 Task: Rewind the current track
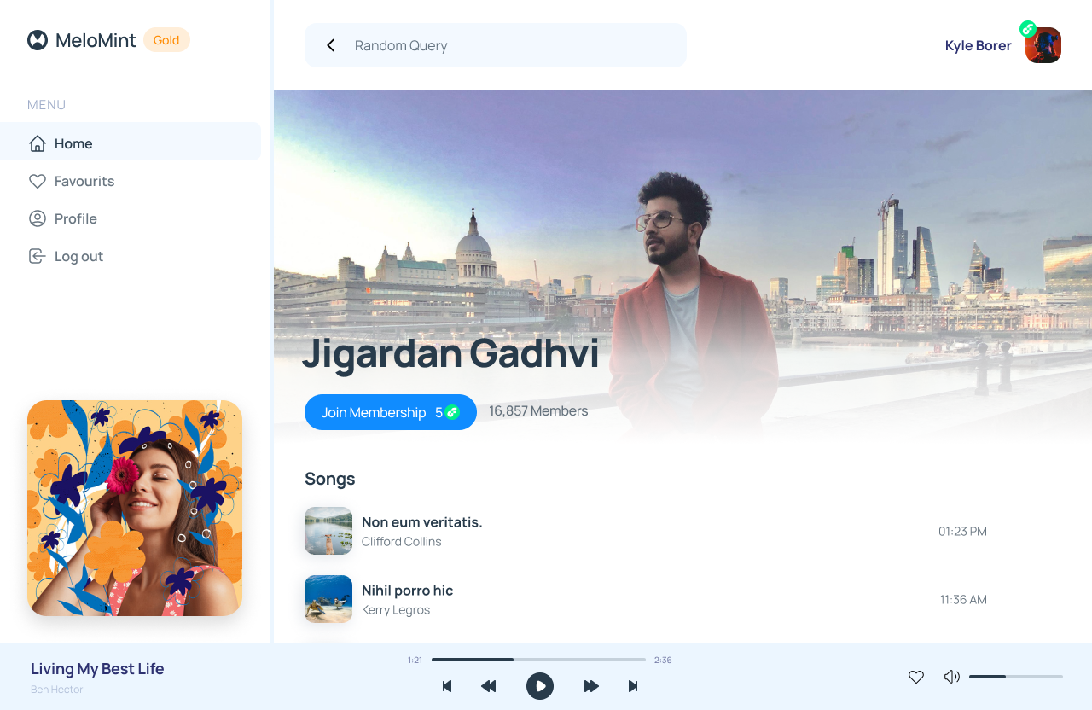coord(488,686)
